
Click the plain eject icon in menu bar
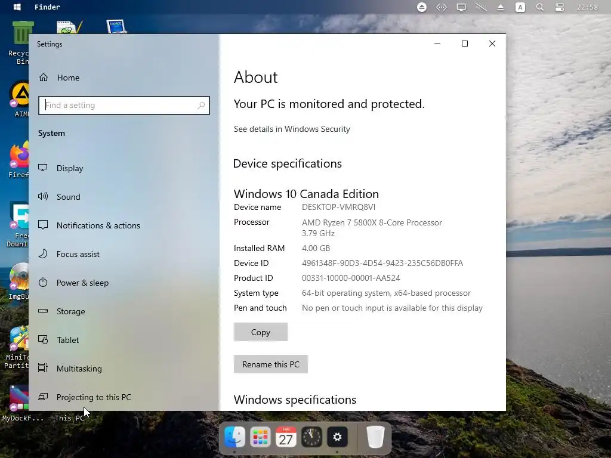tap(501, 7)
